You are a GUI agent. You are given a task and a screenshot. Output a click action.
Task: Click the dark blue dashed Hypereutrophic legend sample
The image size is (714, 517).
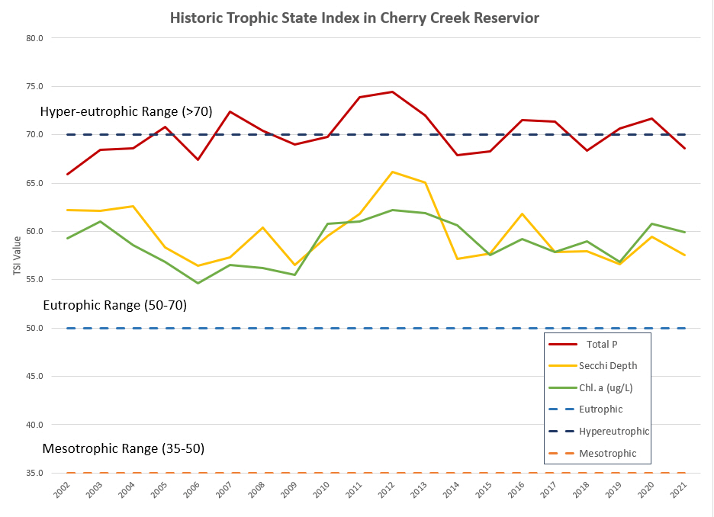point(562,432)
